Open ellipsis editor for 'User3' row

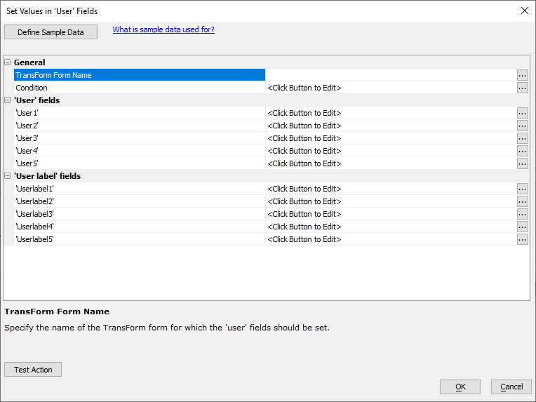[x=522, y=138]
